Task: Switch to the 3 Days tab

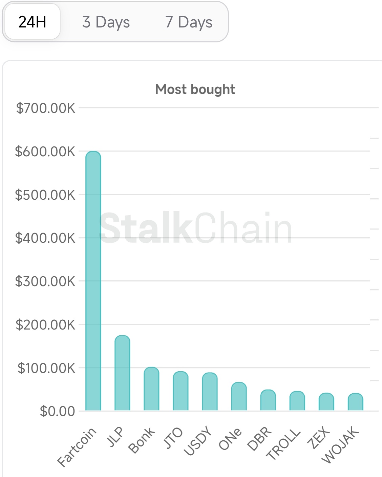Action: [106, 22]
